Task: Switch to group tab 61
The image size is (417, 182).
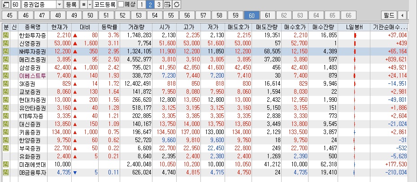Action: [268, 15]
